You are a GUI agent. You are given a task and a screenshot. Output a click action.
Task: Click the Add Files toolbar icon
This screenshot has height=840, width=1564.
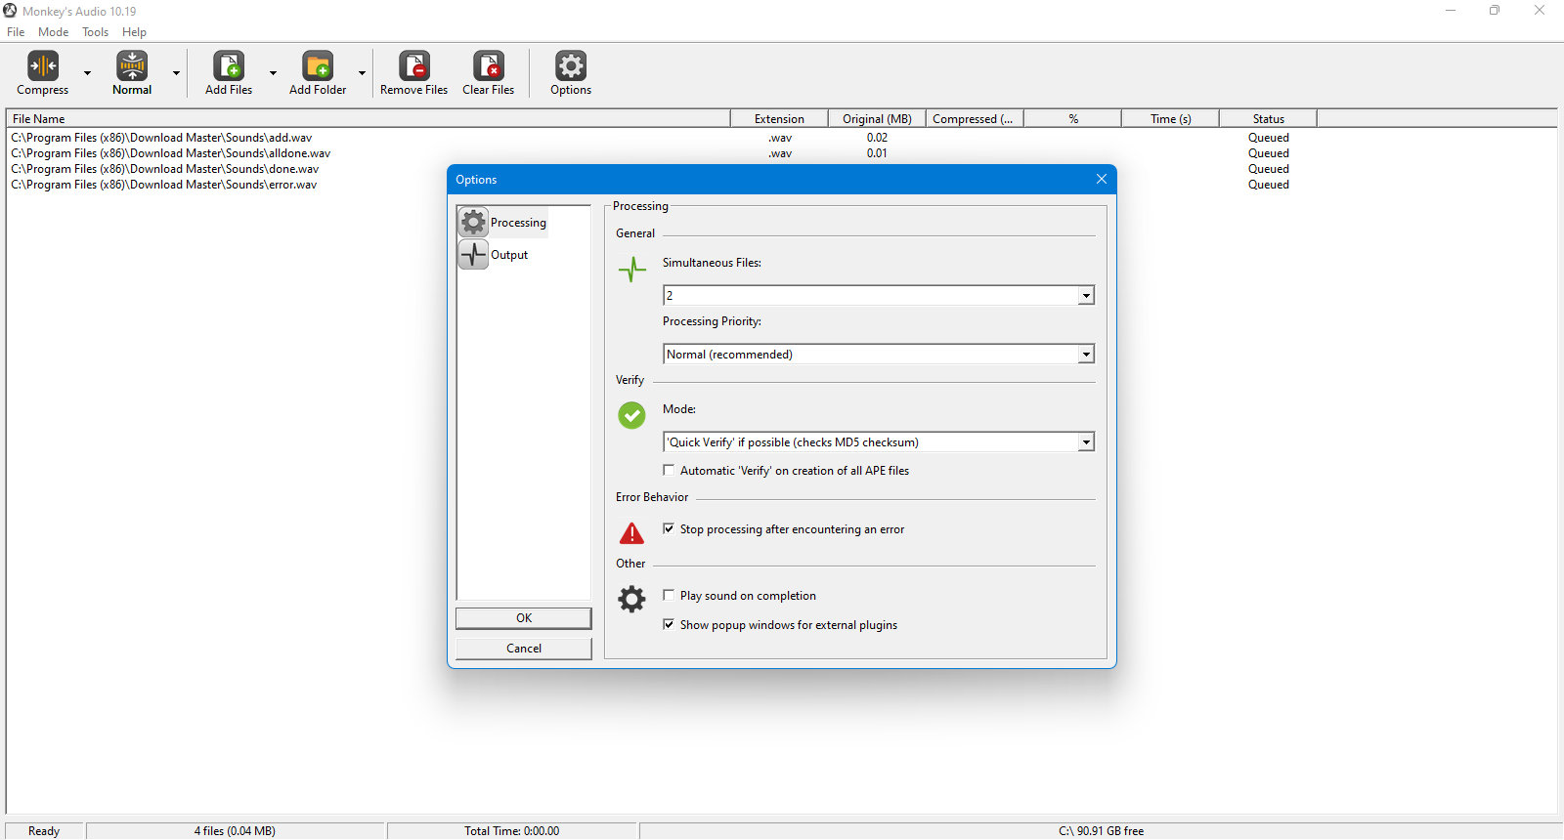tap(229, 66)
